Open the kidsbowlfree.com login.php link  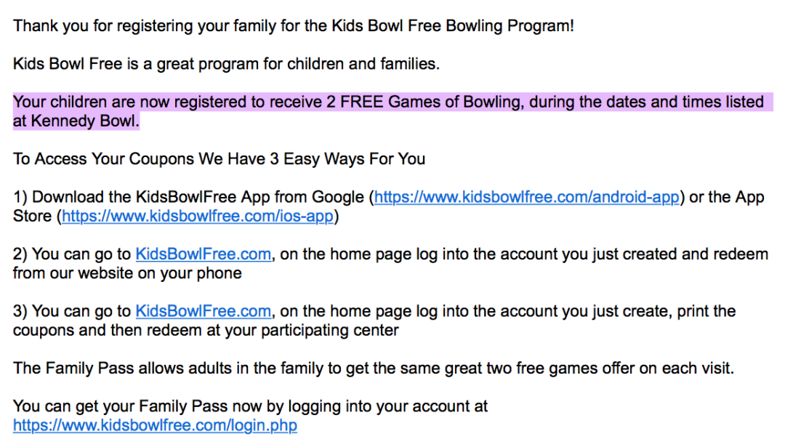pyautogui.click(x=155, y=425)
